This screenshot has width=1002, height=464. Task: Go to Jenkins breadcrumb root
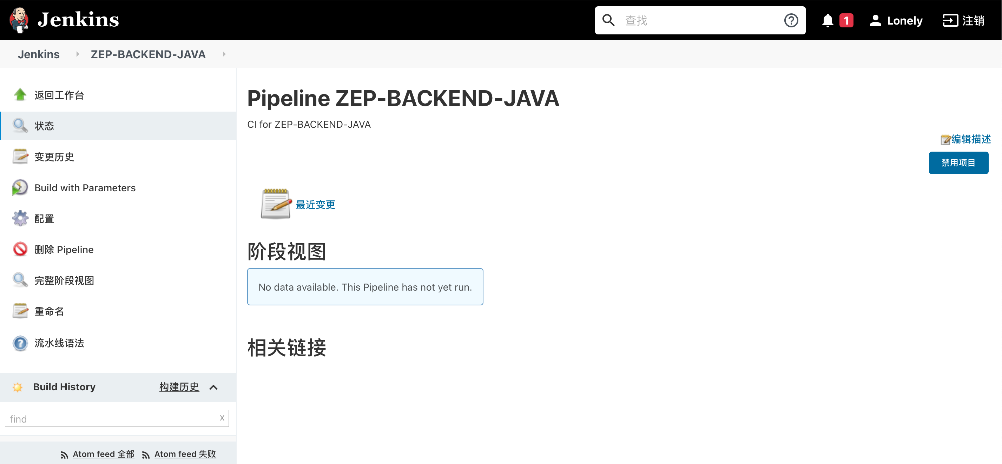pyautogui.click(x=39, y=54)
